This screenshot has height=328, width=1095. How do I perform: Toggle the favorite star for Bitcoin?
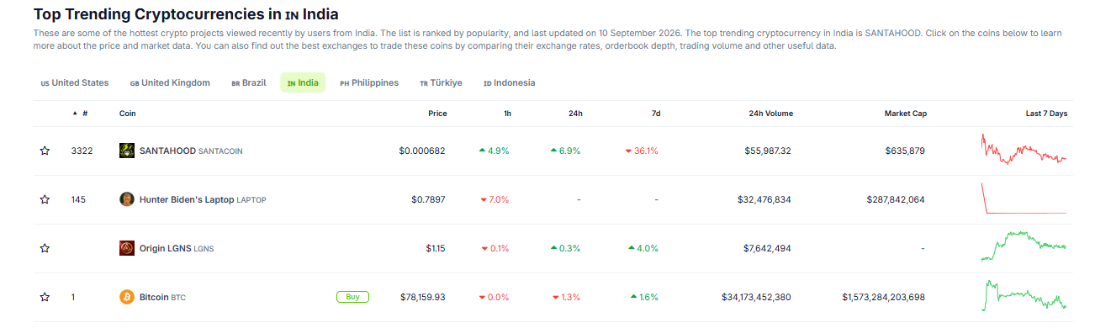click(x=45, y=298)
